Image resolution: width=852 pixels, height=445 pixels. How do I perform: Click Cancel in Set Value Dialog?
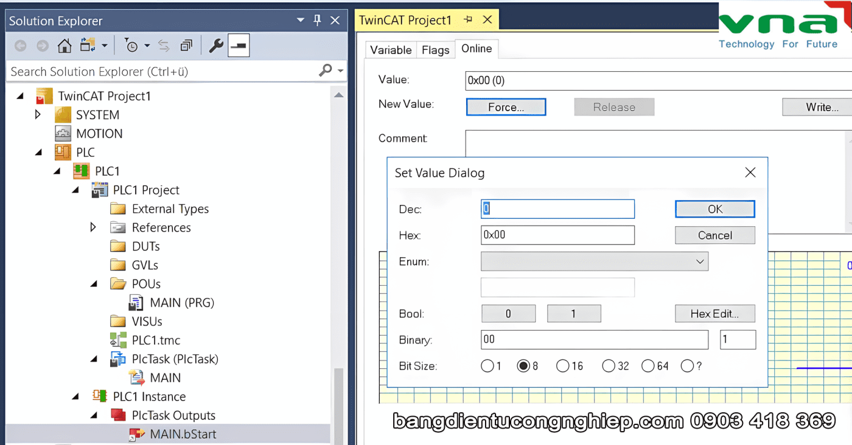pyautogui.click(x=715, y=235)
